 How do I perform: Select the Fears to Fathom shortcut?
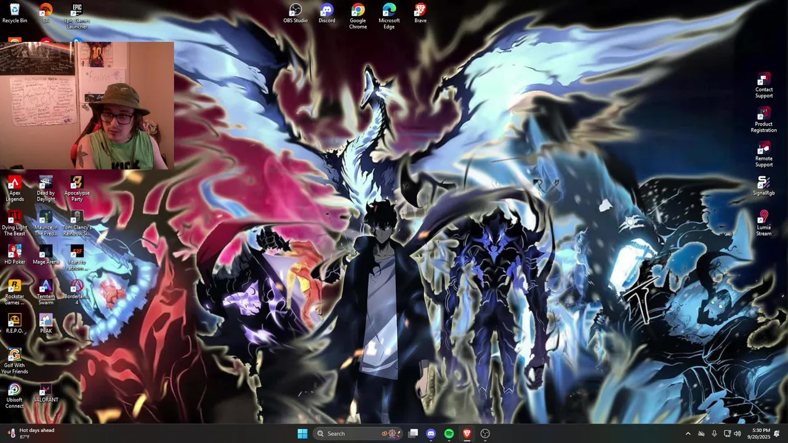[77, 258]
